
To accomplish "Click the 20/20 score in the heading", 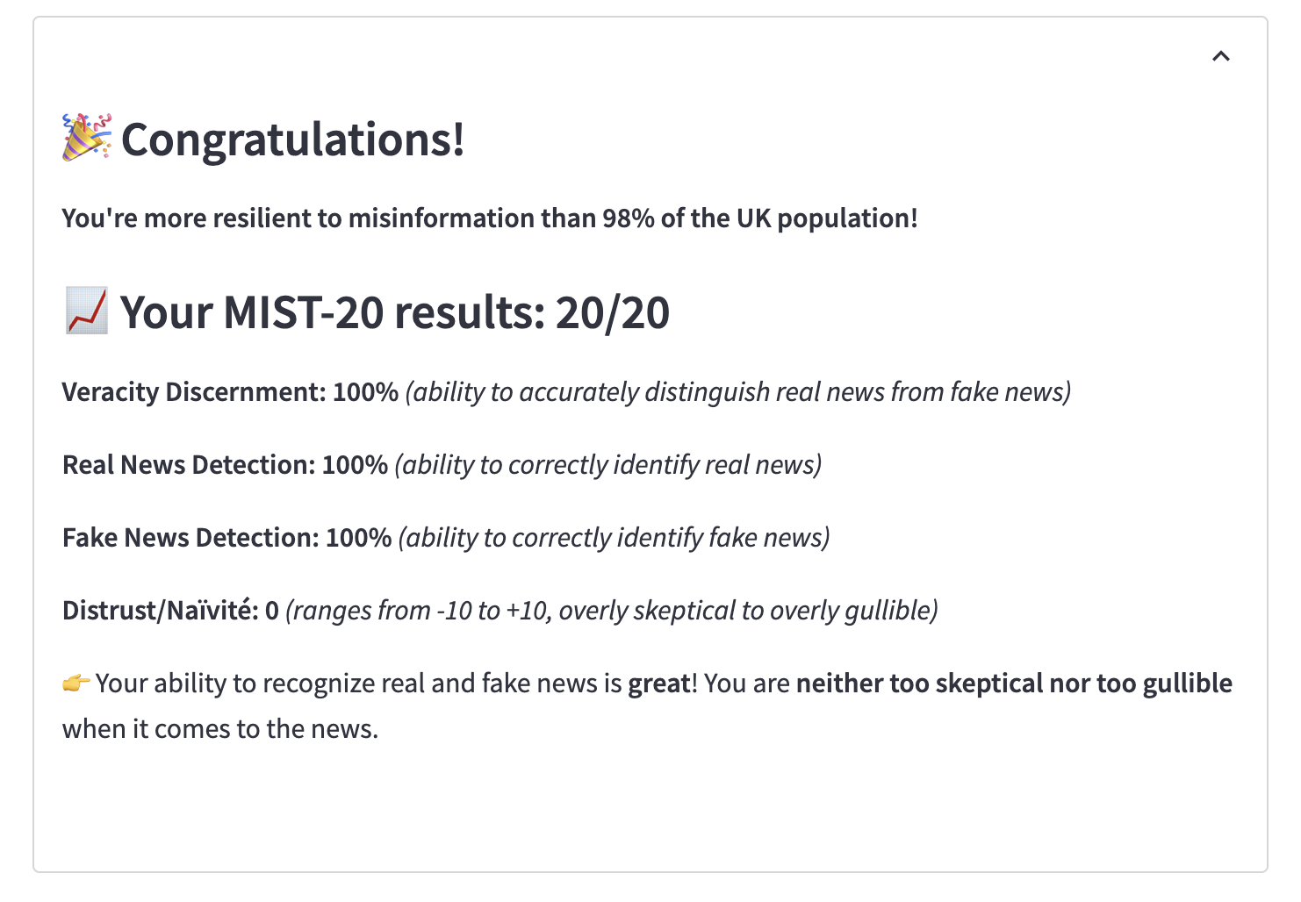I will (613, 312).
